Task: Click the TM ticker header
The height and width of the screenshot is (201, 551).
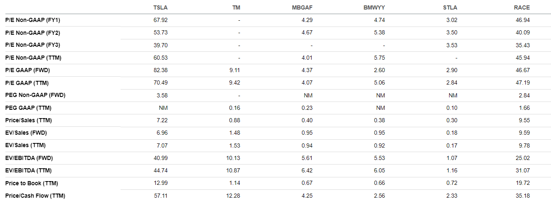Action: tap(236, 7)
